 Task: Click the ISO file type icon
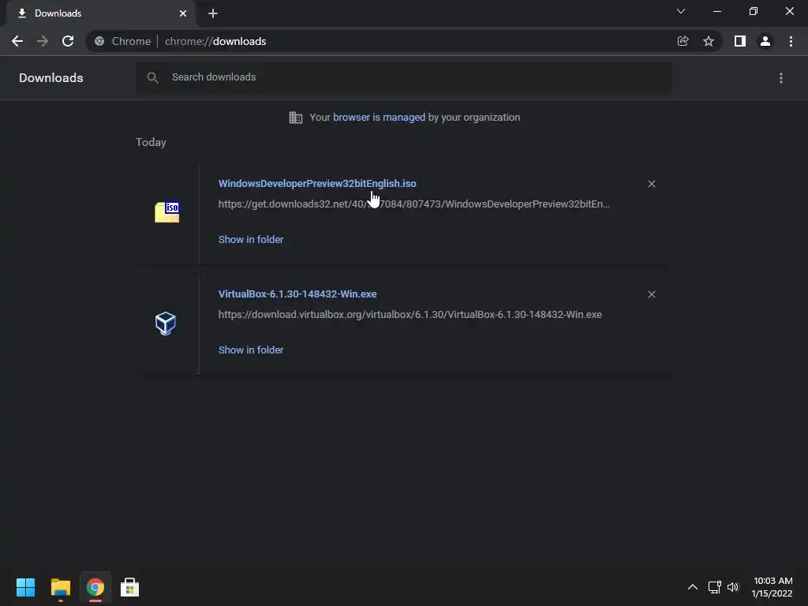tap(167, 211)
